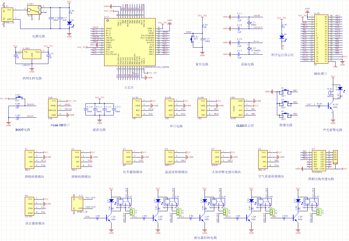This screenshot has width=349, height=241.
Task: Click the '四相五线步进电机' label
Action: click(321, 179)
